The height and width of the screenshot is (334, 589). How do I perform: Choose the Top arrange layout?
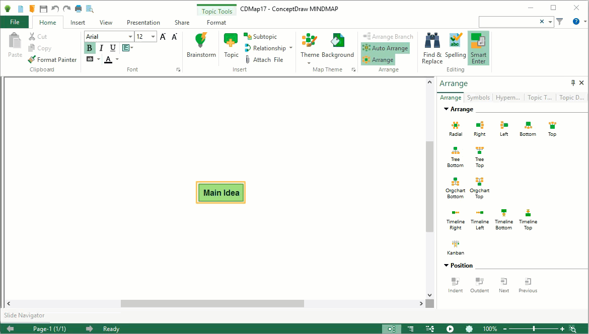pyautogui.click(x=552, y=129)
